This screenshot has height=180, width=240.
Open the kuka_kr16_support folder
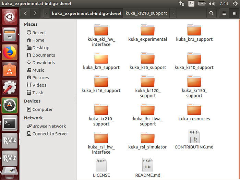(x=101, y=84)
